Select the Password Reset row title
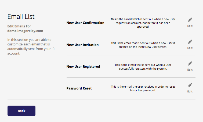Screen dimensions: 203x122 (x=79, y=88)
